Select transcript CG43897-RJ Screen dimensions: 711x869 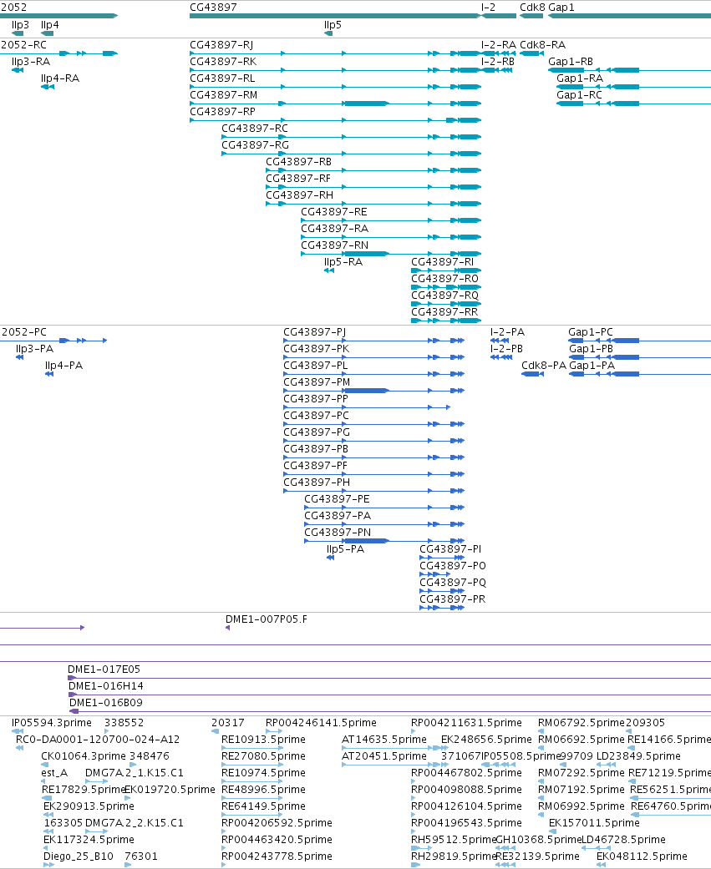[335, 53]
